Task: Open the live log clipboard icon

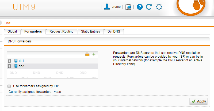Action: pos(128,7)
